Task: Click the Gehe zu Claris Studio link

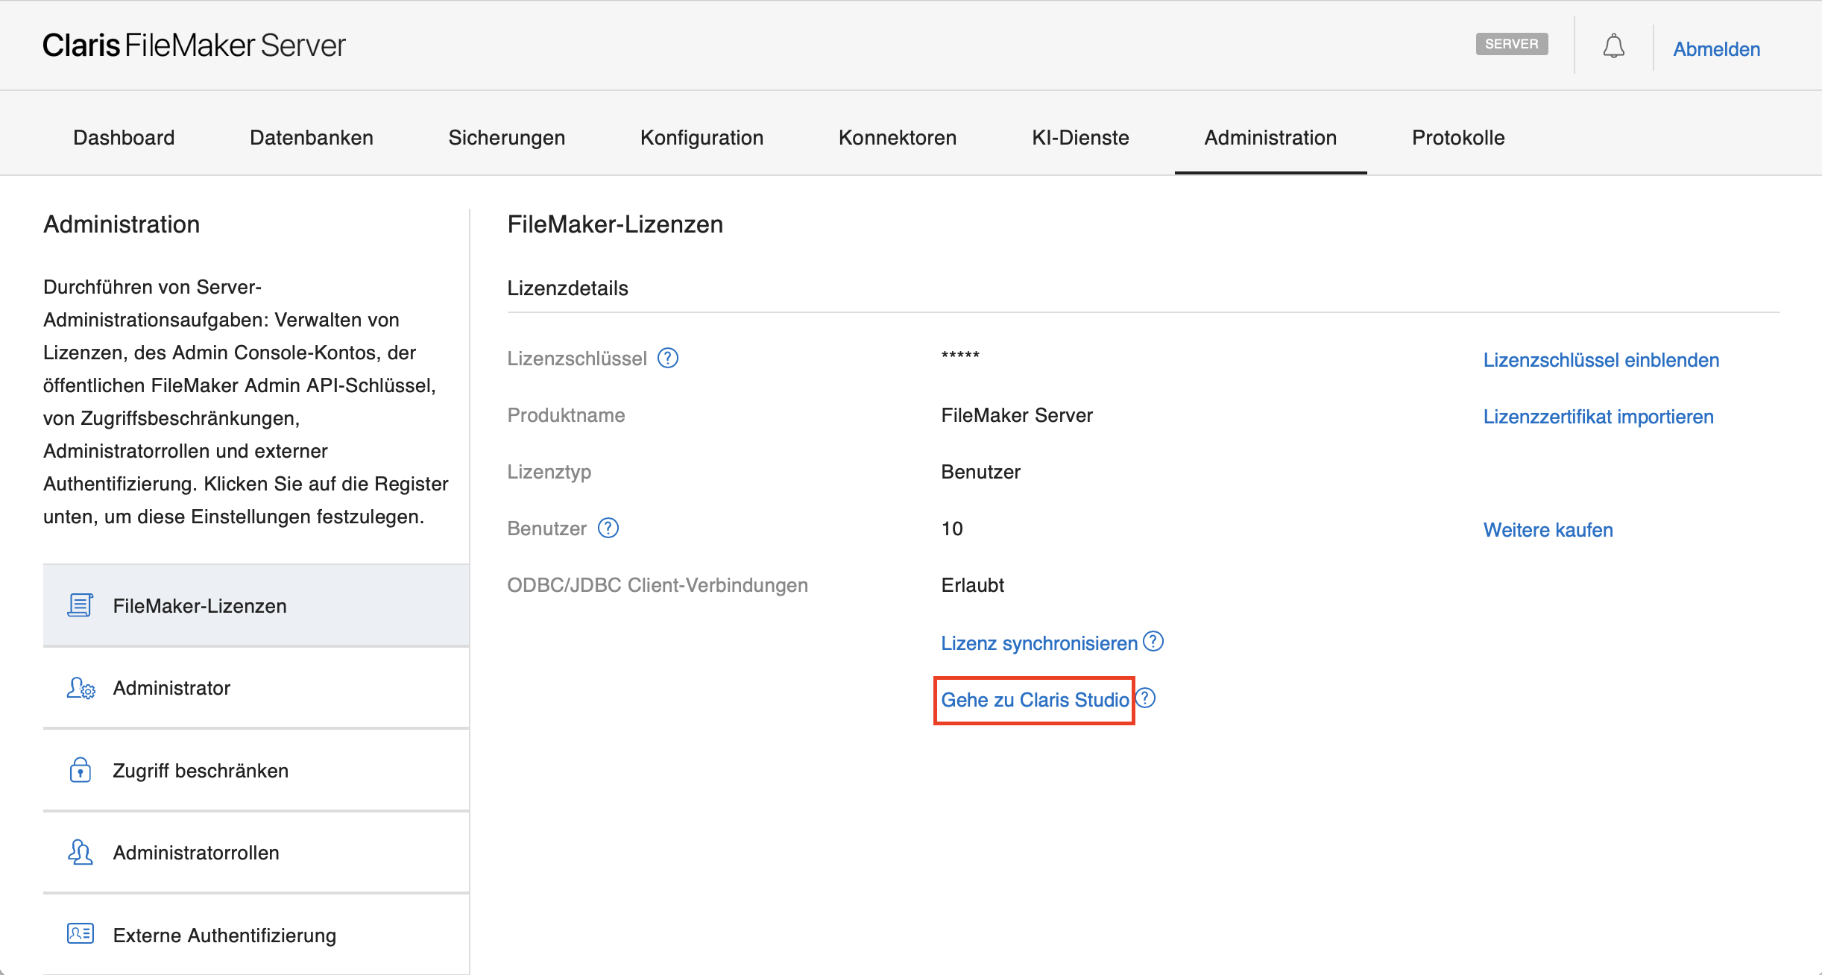Action: point(1035,700)
